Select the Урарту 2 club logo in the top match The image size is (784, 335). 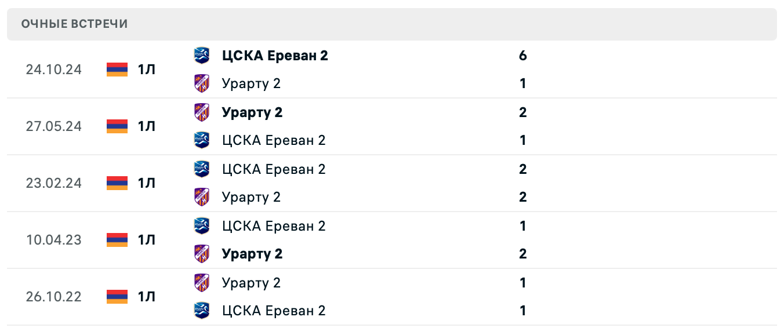tap(202, 83)
